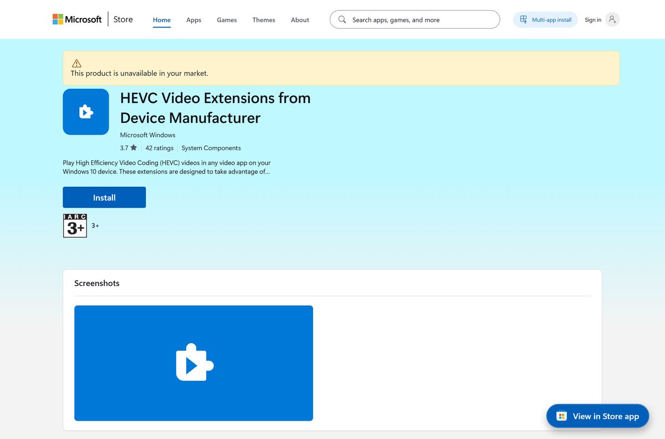Click the Multi-app install button
Image resolution: width=665 pixels, height=439 pixels.
[545, 19]
